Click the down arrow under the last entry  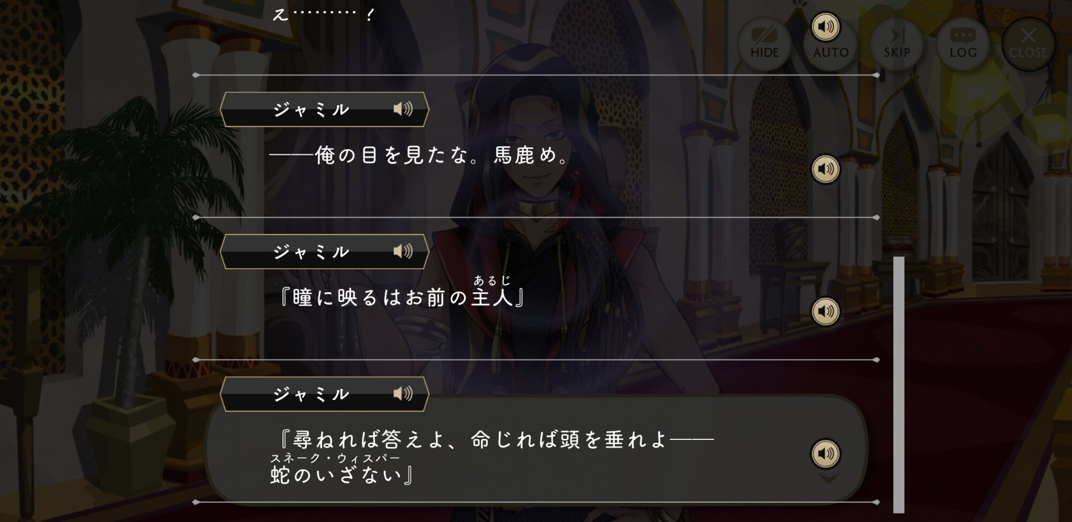tap(829, 478)
